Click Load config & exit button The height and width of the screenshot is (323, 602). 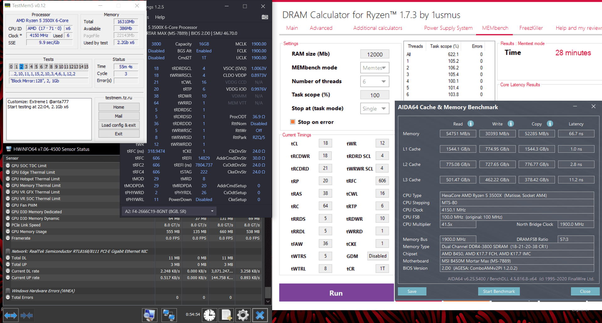tap(119, 125)
